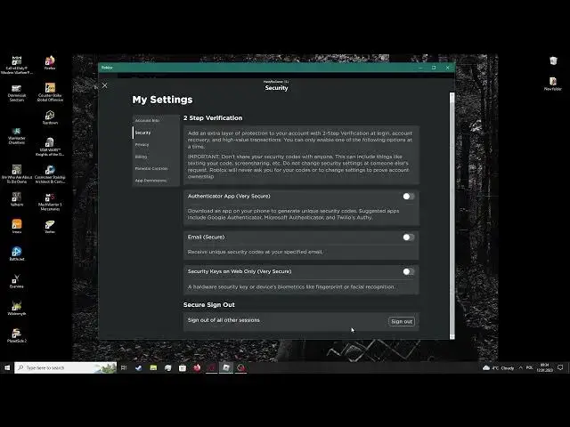Viewport: 570px width, 427px height.
Task: Open the MechWarrior 5 Mercenaries shortcut
Action: (x=50, y=202)
